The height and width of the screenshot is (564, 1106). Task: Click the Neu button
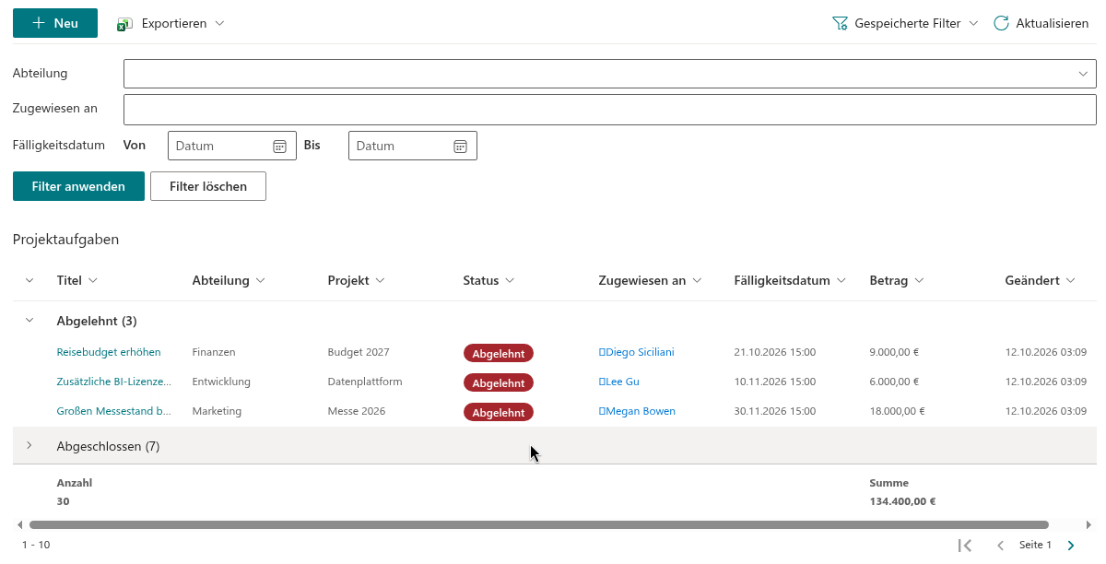click(x=55, y=23)
